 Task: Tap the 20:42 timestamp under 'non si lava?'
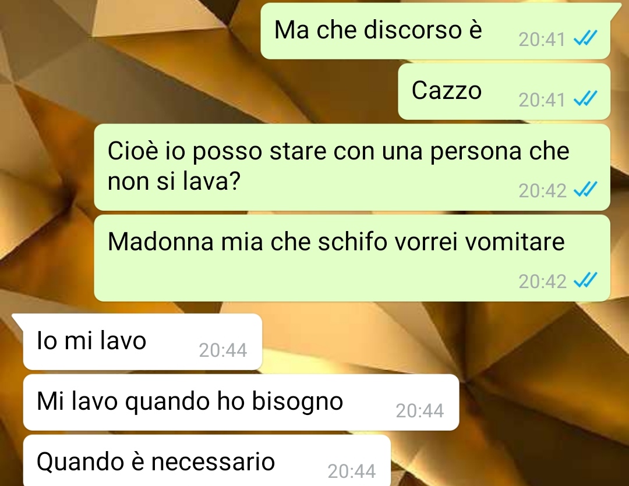point(542,190)
